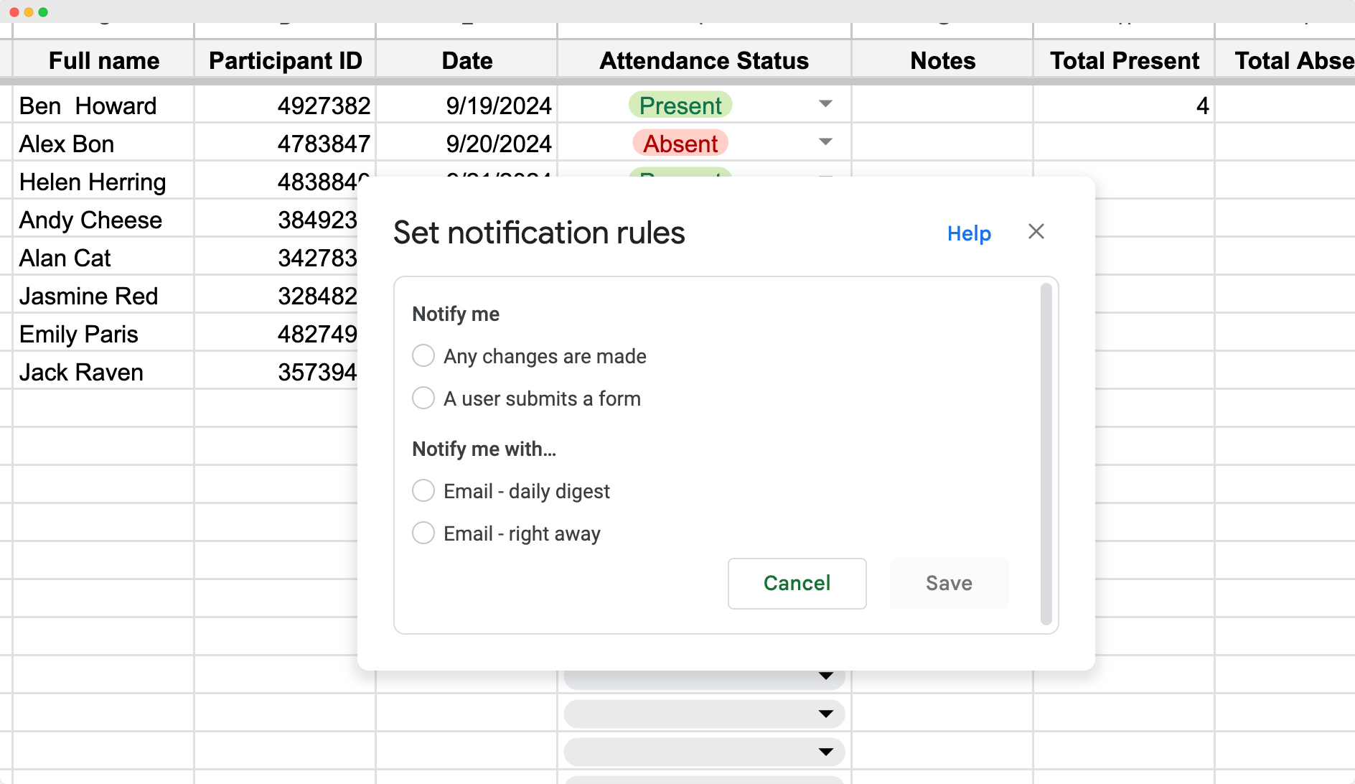Viewport: 1355px width, 784px height.
Task: Click the Absent chip in Alex Bon's row
Action: (680, 143)
